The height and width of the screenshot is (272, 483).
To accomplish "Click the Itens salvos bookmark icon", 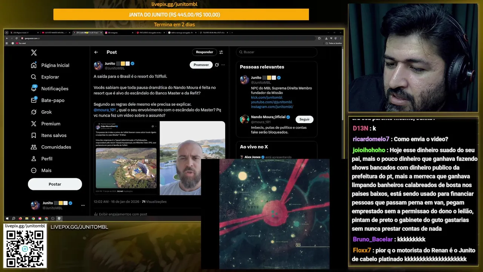I will 34,136.
